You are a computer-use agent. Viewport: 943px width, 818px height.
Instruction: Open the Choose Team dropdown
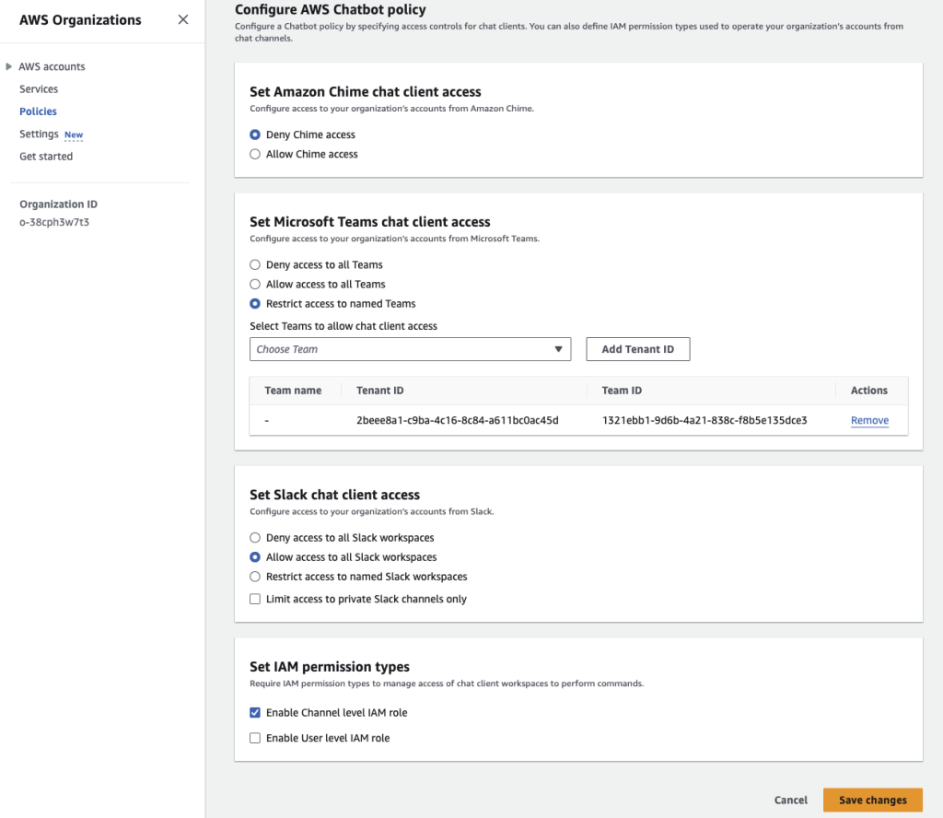[558, 349]
